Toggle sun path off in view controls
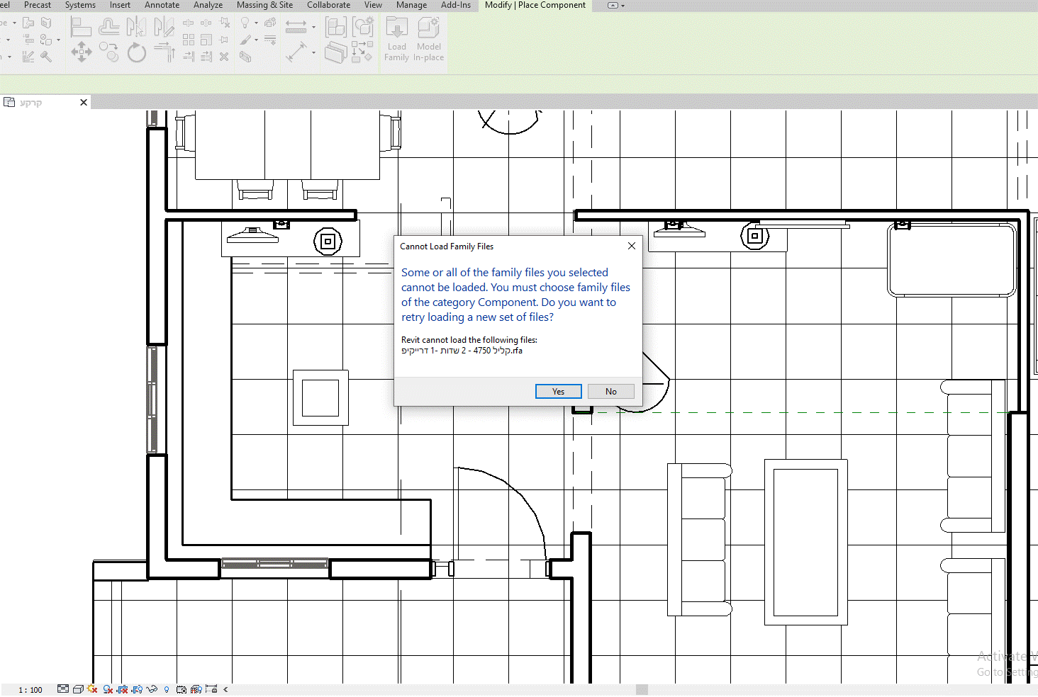This screenshot has height=697, width=1038. pyautogui.click(x=92, y=688)
